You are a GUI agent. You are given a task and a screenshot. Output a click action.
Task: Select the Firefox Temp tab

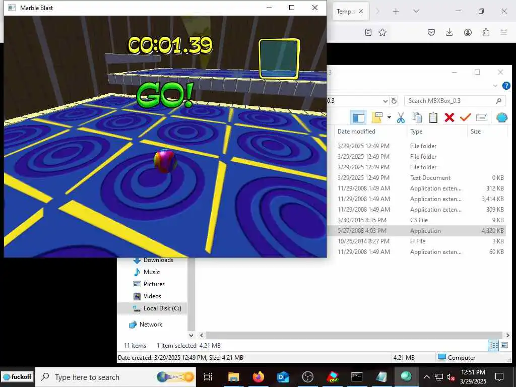coord(350,11)
